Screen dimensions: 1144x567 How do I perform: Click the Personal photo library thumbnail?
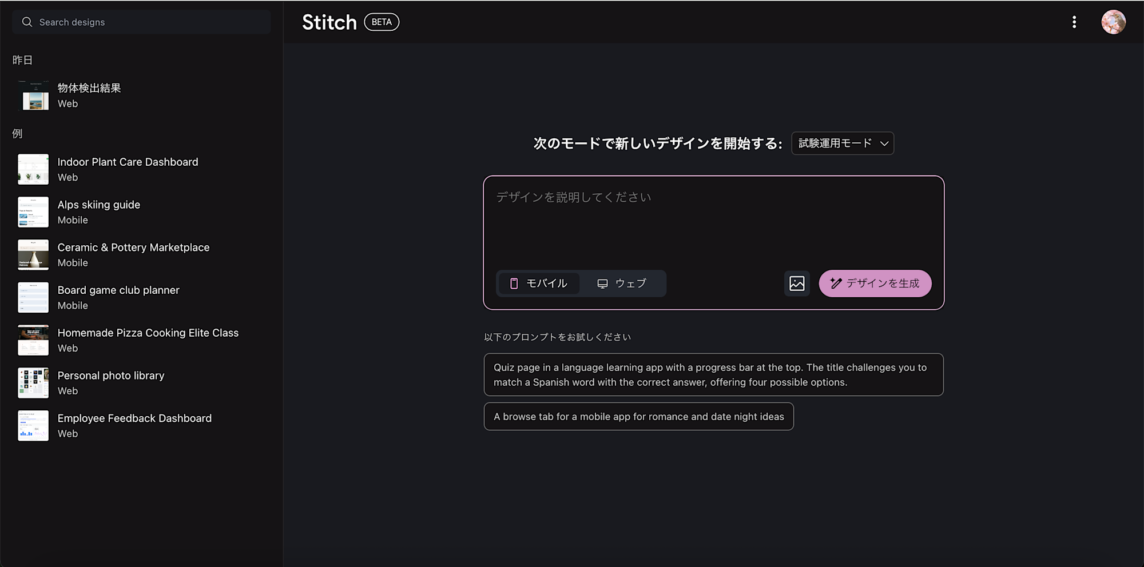[33, 383]
